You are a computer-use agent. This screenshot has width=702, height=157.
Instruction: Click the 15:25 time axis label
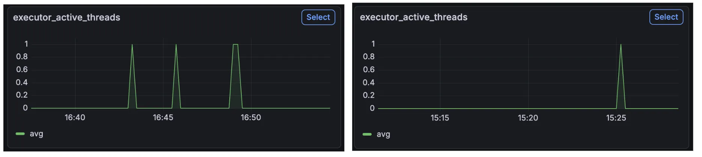click(x=616, y=118)
